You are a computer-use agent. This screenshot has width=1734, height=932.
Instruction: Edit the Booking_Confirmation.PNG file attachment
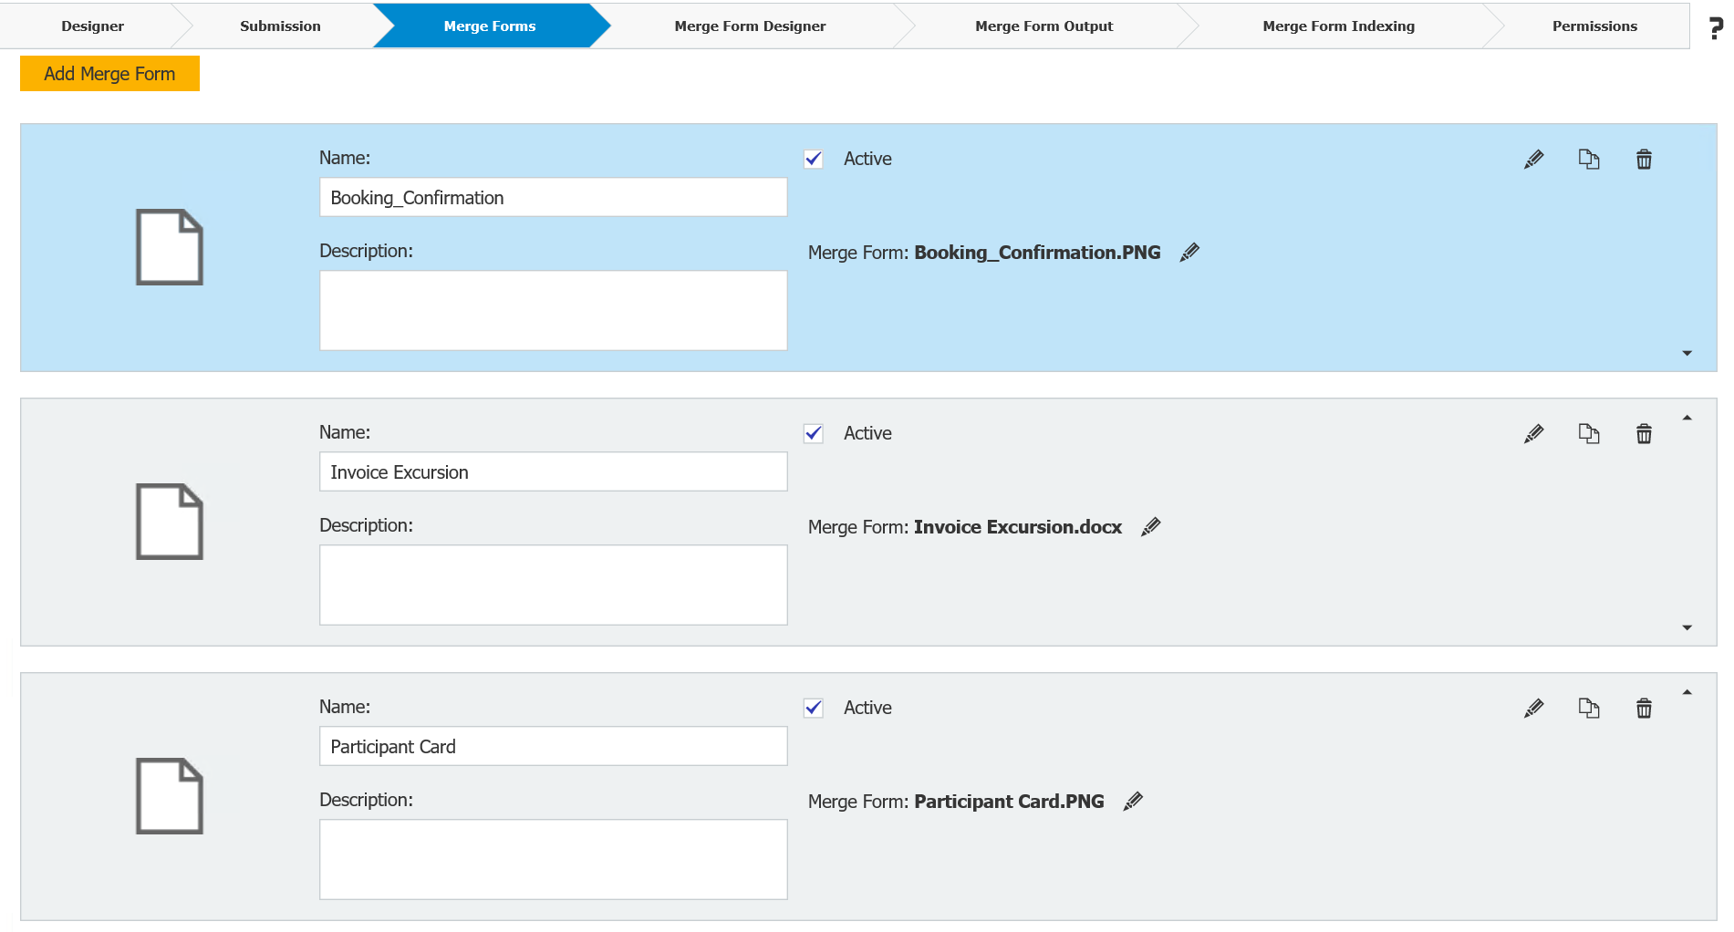pyautogui.click(x=1189, y=252)
